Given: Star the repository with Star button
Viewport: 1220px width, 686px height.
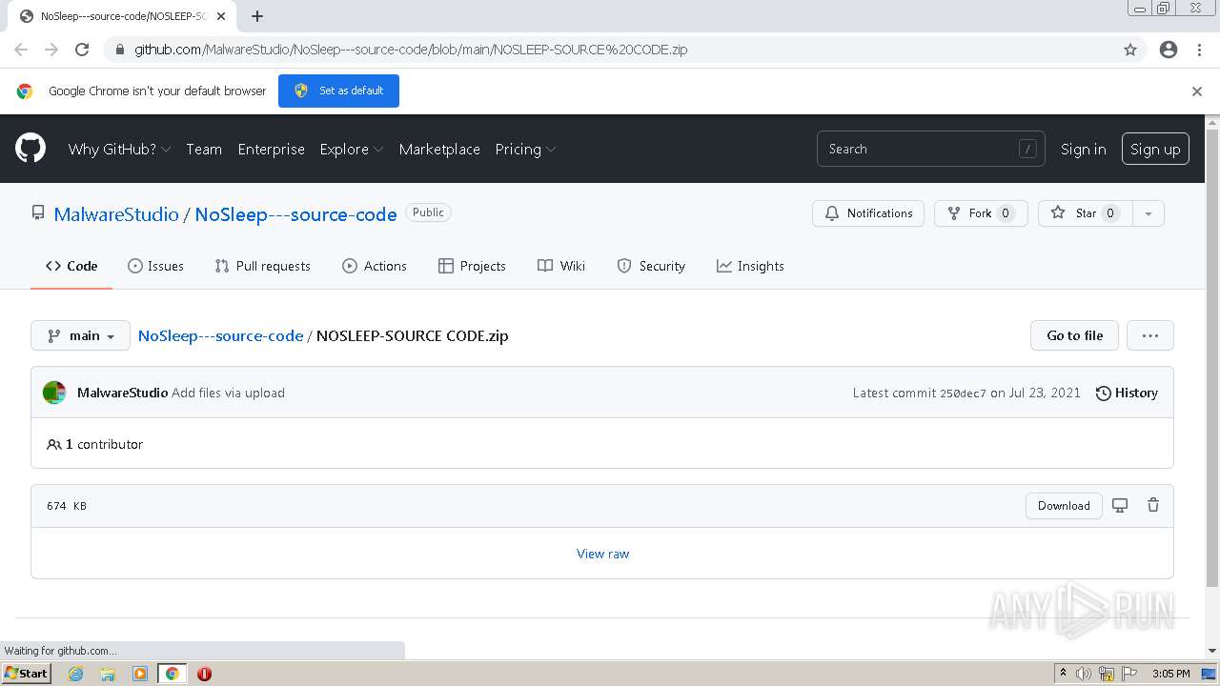Looking at the screenshot, I should (x=1085, y=213).
